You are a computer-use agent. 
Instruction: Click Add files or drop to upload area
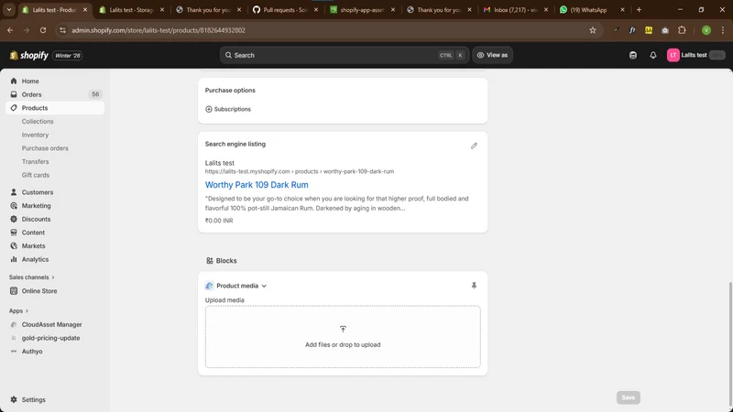343,337
